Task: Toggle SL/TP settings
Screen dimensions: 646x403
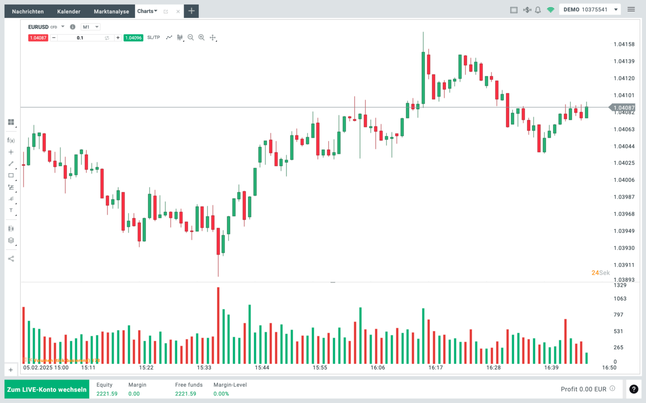Action: click(154, 37)
